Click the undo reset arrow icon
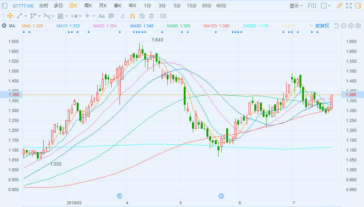This screenshot has width=364, height=207. 336,26
